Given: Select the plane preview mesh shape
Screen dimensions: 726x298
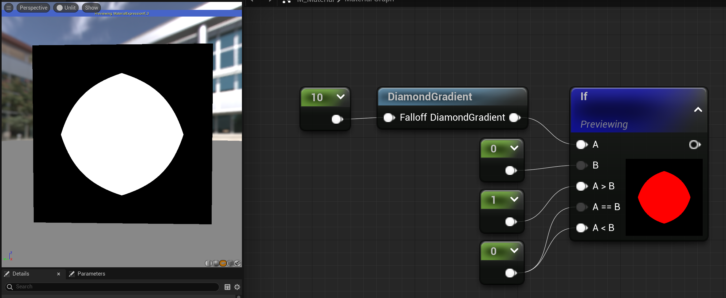Looking at the screenshot, I should (x=223, y=263).
